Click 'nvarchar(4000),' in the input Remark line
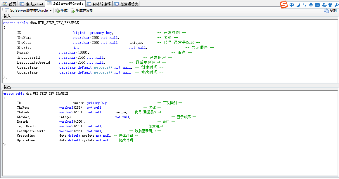The height and width of the screenshot is (179, 339). pos(74,53)
